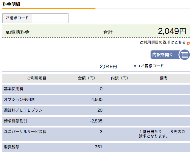Select the 内訳（円） column header
Screen dimensions: 193x154
pos(121,78)
